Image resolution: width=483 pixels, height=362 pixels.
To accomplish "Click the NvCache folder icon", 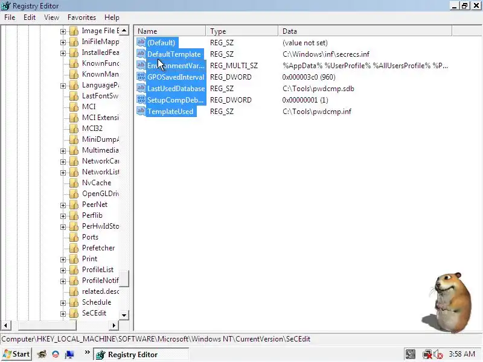I will (74, 183).
